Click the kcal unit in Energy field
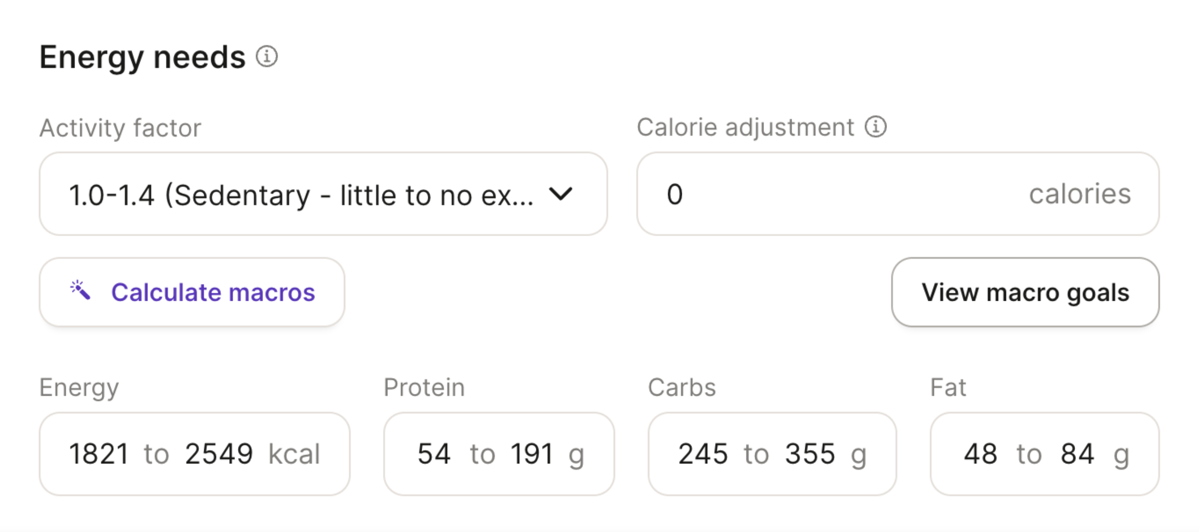The width and height of the screenshot is (1199, 532). coord(294,454)
